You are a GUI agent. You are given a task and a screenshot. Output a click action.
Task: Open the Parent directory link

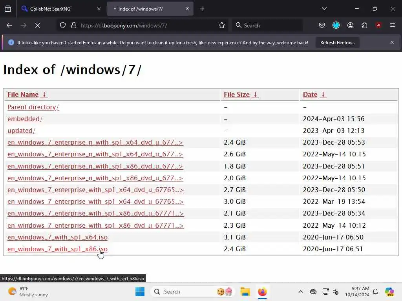tap(33, 107)
